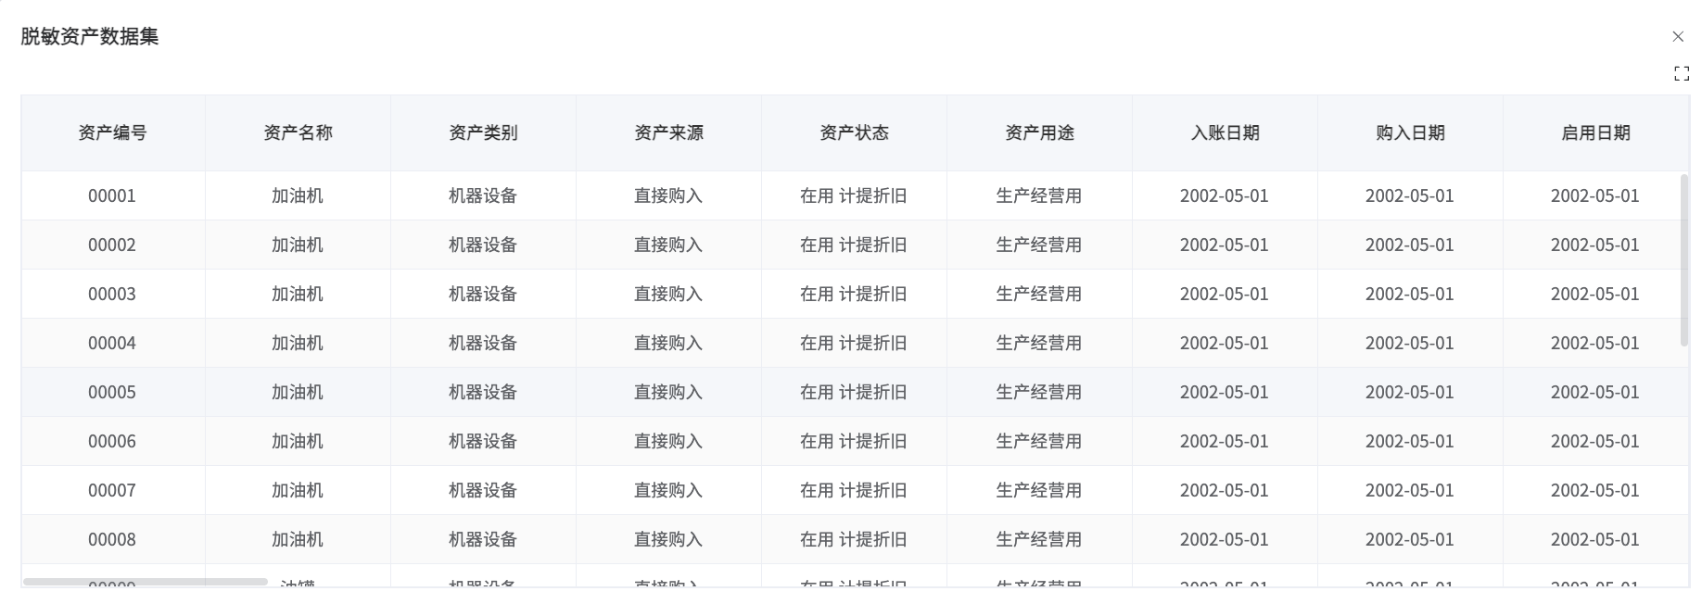Click 在用 计提折旧 in row 00002
This screenshot has width=1702, height=604.
click(854, 245)
